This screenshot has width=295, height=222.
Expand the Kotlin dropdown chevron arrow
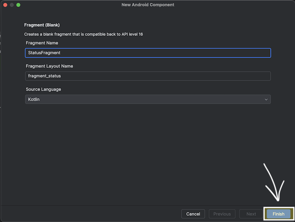(x=266, y=99)
